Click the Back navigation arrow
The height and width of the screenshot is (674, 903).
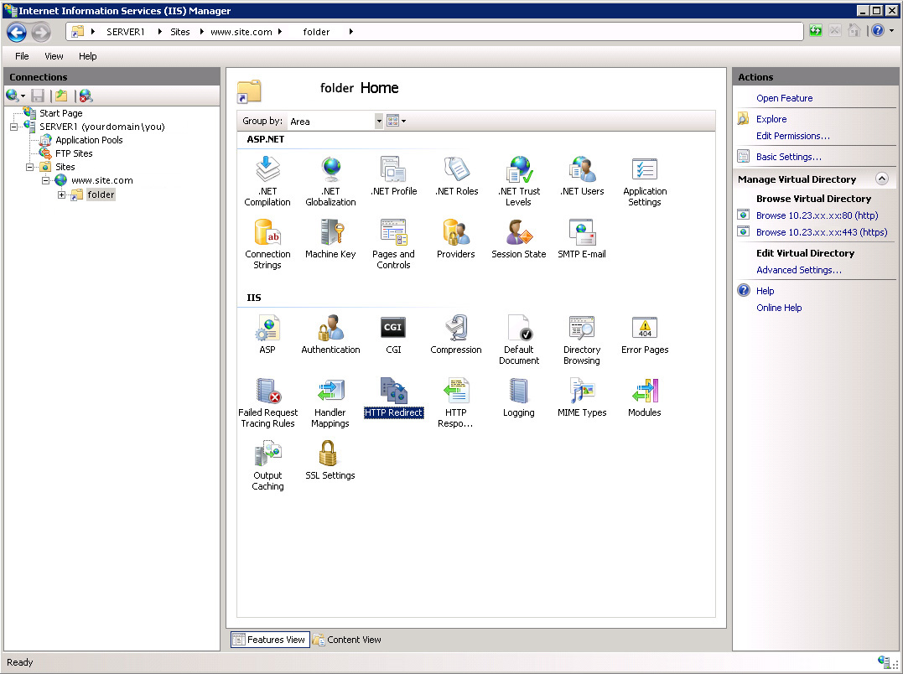[x=17, y=32]
